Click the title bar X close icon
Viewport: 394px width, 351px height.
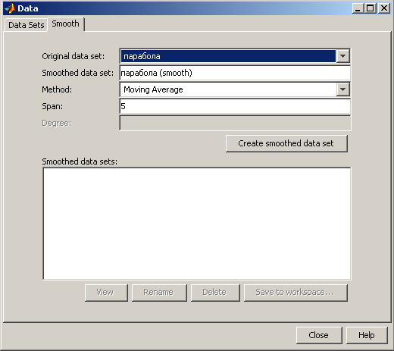tap(384, 8)
